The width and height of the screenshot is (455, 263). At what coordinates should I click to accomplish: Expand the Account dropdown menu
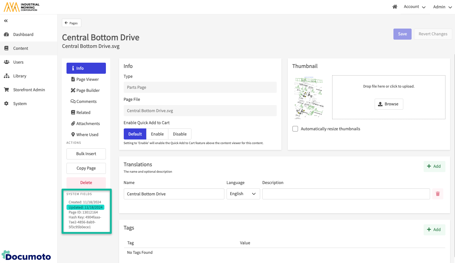pyautogui.click(x=414, y=7)
